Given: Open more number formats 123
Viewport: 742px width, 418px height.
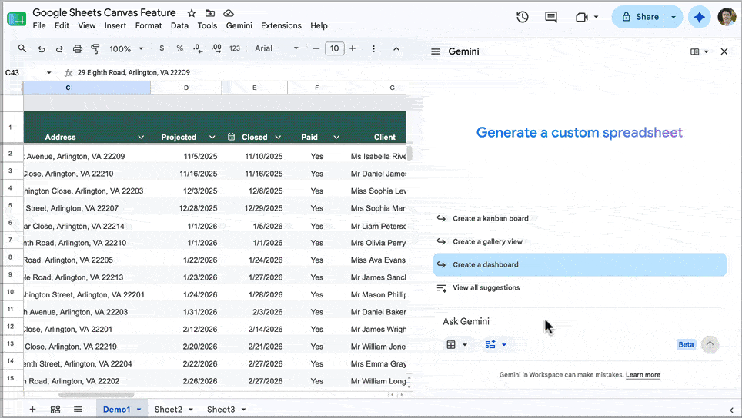Looking at the screenshot, I should 235,48.
